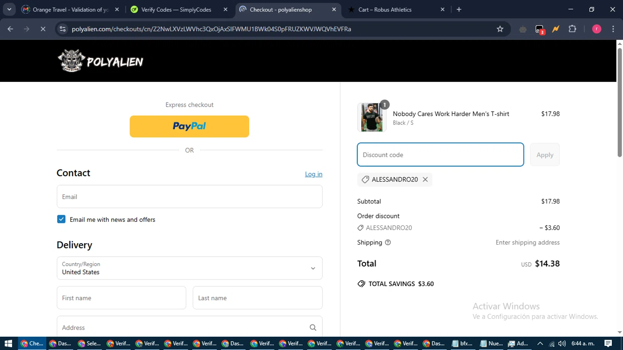Screen dimensions: 623x350
Task: Close the Verify Codes SimplyCodes tab
Action: click(226, 10)
